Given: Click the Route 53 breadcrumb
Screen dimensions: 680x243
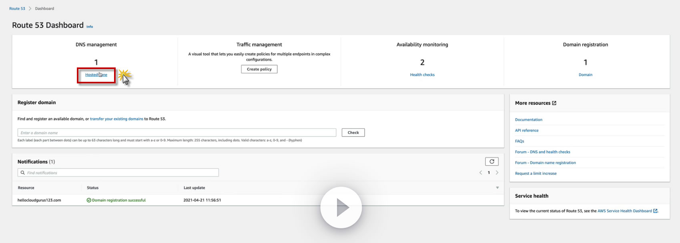Looking at the screenshot, I should click(x=17, y=8).
